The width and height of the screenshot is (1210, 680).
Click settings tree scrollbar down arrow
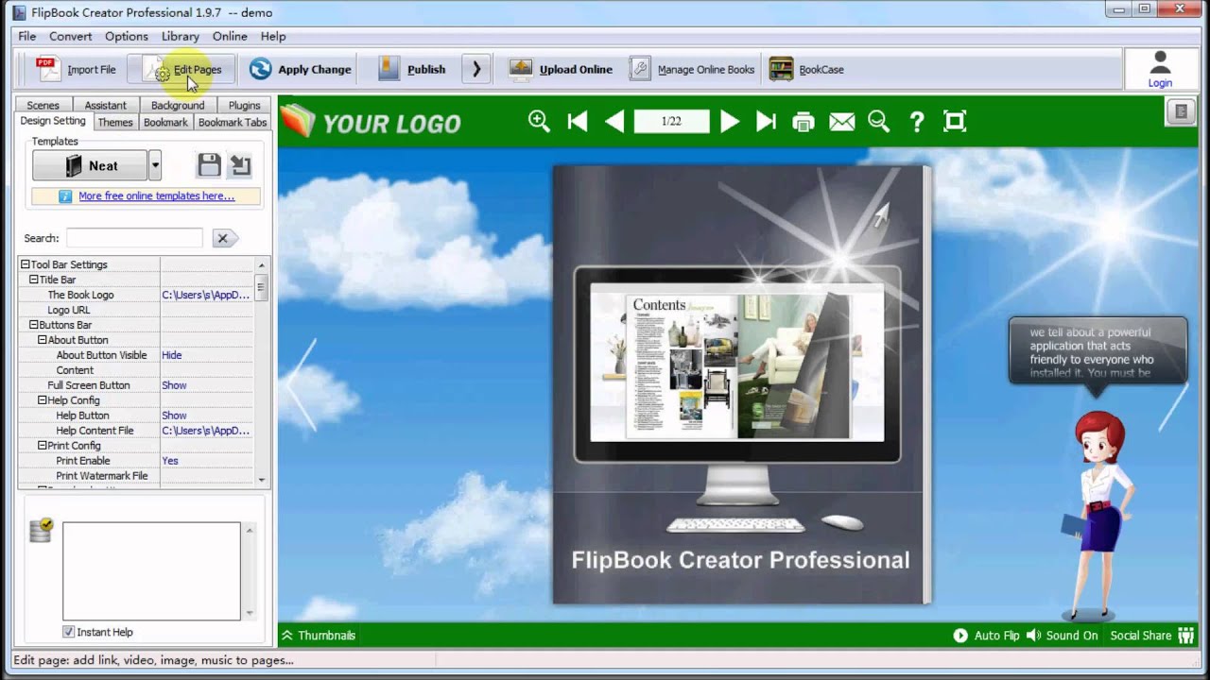coord(262,480)
